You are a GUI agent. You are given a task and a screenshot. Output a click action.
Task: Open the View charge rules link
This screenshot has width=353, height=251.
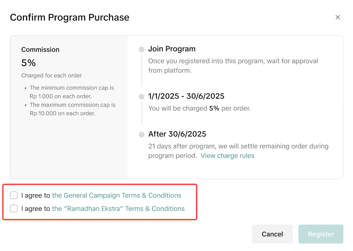coord(227,156)
